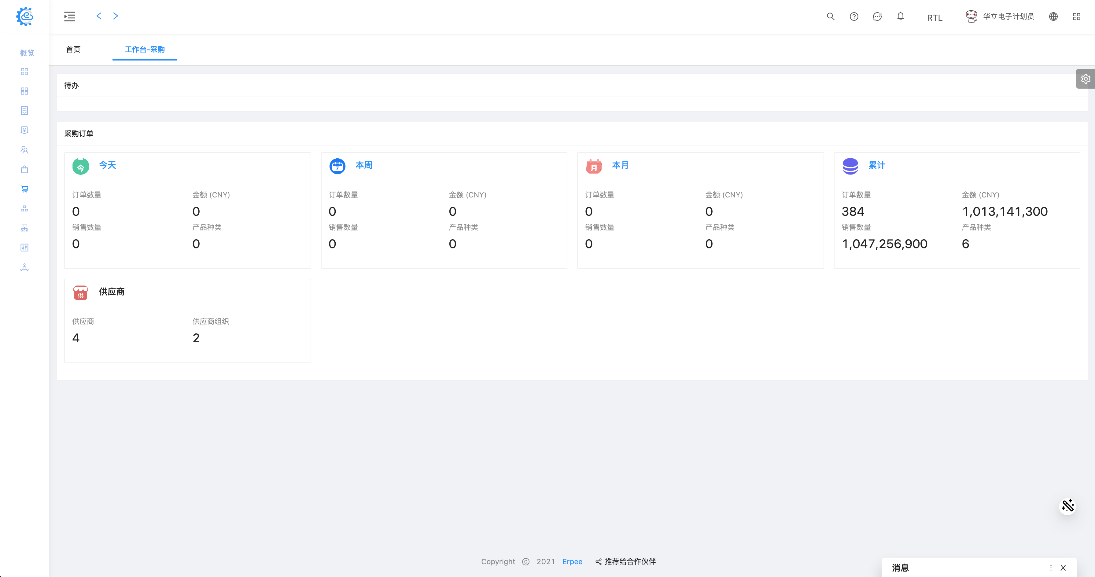This screenshot has height=577, width=1095.
Task: Open the shopping bag sidebar icon
Action: 24,170
